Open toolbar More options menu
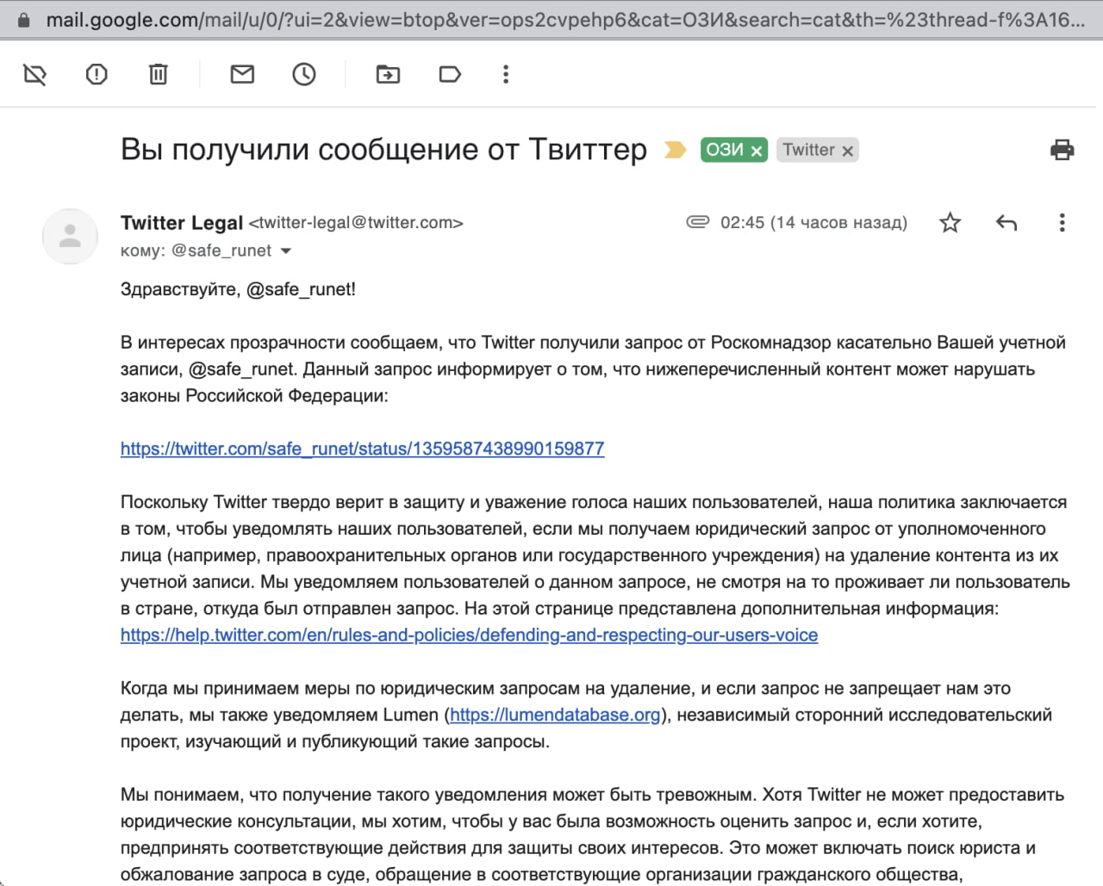Viewport: 1103px width, 886px height. pos(506,75)
